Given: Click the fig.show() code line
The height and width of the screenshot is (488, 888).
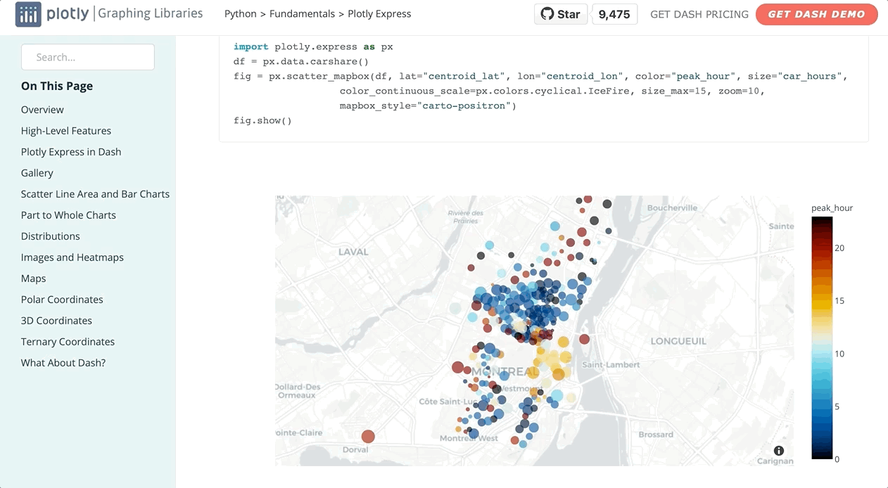Looking at the screenshot, I should pyautogui.click(x=262, y=121).
